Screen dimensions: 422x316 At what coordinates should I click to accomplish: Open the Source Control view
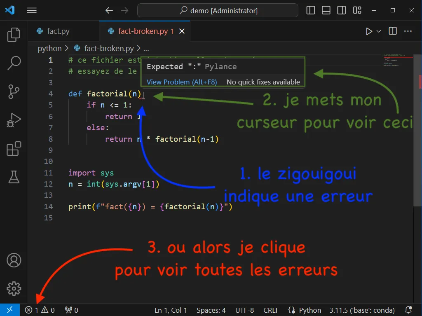(x=14, y=91)
